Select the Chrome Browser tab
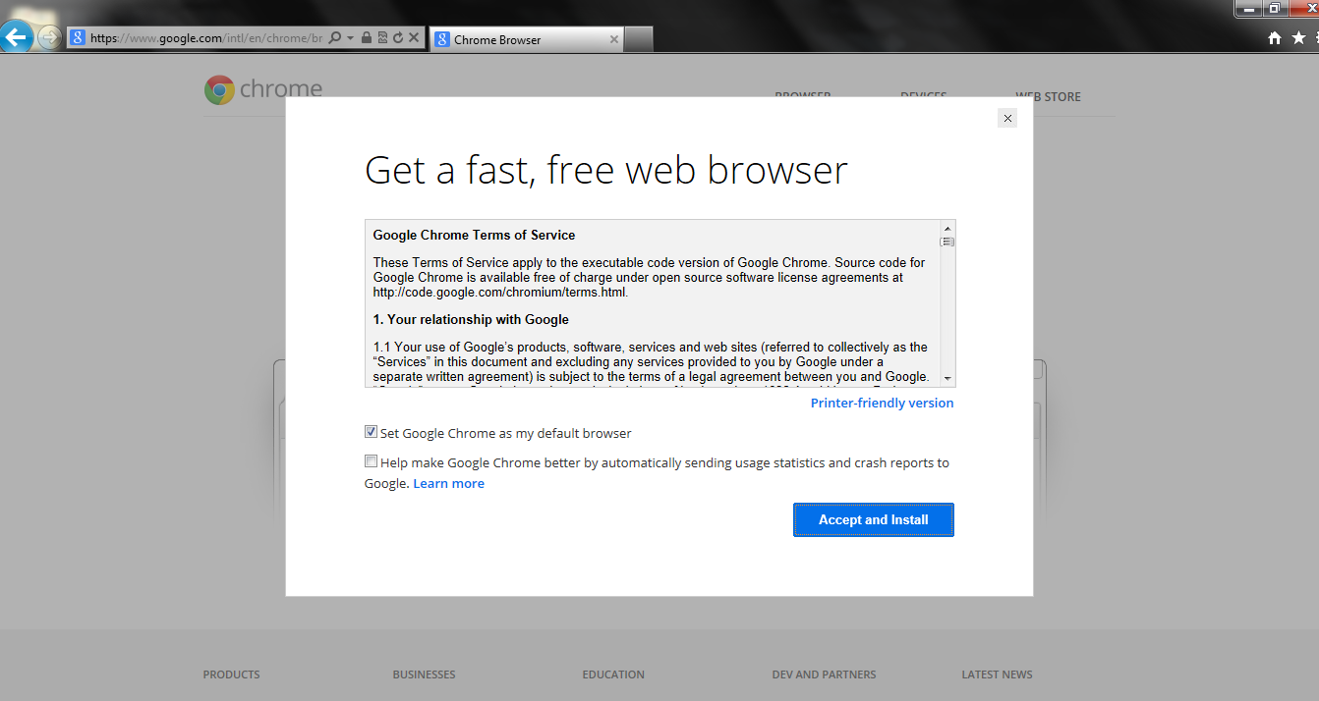The height and width of the screenshot is (701, 1319). 527,39
